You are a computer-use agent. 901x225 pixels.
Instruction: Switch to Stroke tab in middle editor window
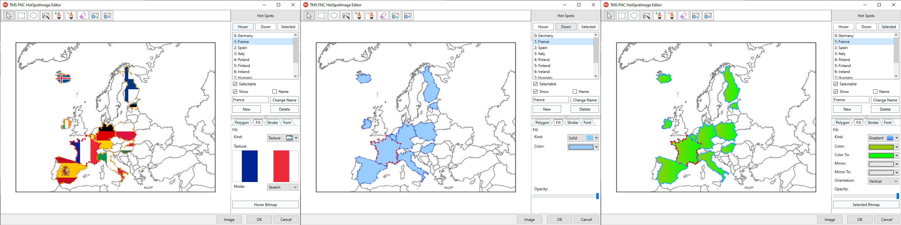573,123
